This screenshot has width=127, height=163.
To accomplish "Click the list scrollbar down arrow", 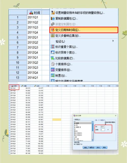I will (92, 140).
